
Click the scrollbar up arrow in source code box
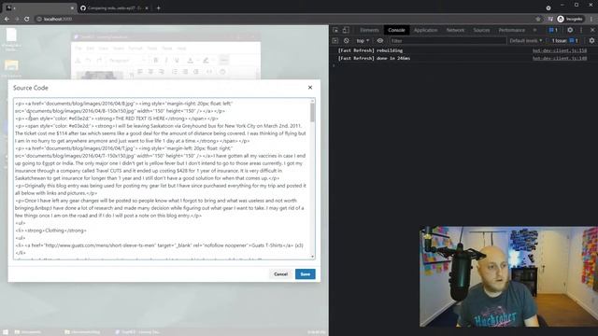click(x=313, y=101)
